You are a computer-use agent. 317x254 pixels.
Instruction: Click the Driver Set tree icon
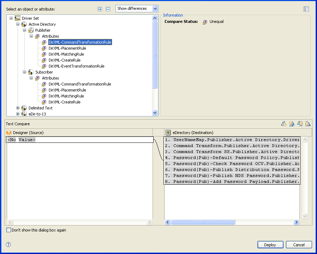click(18, 18)
